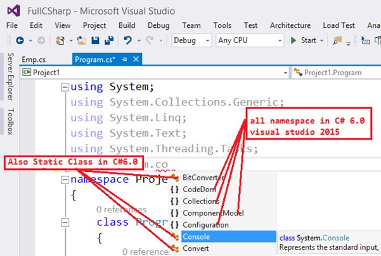Click the C# Project1 icon in the navigation bar
This screenshot has height=256, width=381.
tap(27, 72)
